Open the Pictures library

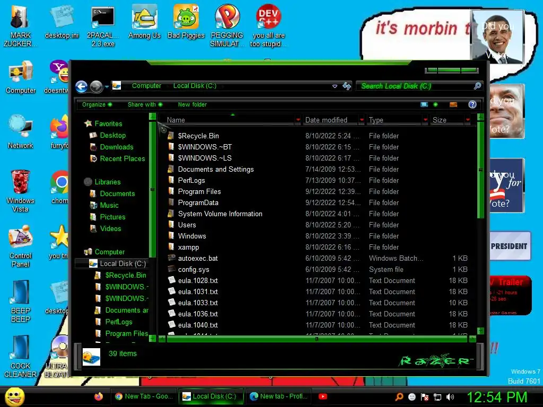coord(112,217)
